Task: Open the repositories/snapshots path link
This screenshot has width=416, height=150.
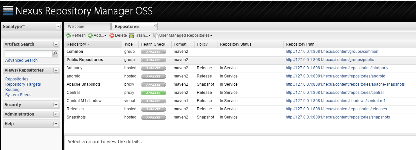Action: [338, 117]
